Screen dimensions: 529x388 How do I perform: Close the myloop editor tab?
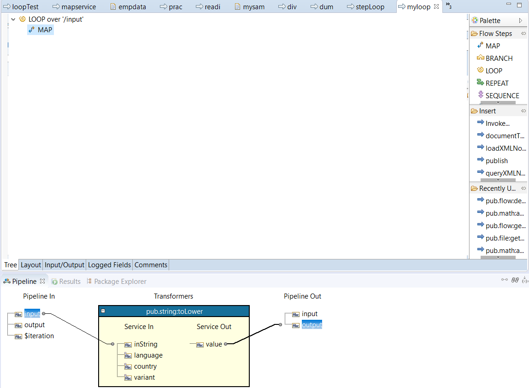[x=436, y=6]
